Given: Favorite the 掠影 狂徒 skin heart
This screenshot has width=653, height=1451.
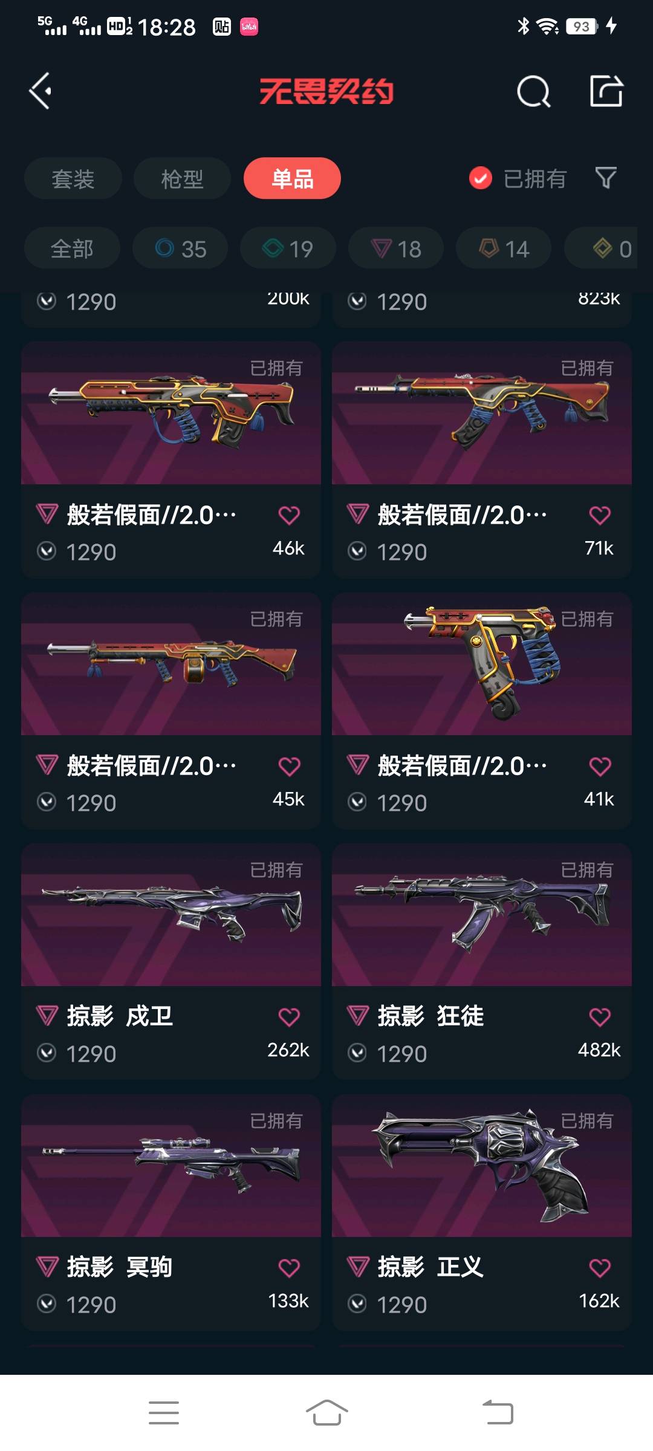Looking at the screenshot, I should (600, 1017).
